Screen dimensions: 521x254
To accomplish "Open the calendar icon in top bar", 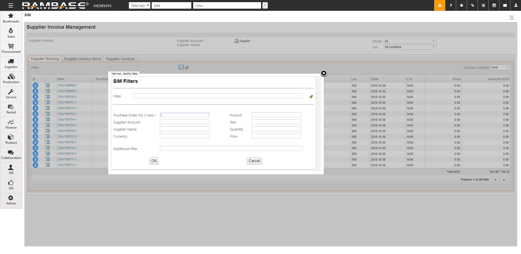I will [494, 5].
